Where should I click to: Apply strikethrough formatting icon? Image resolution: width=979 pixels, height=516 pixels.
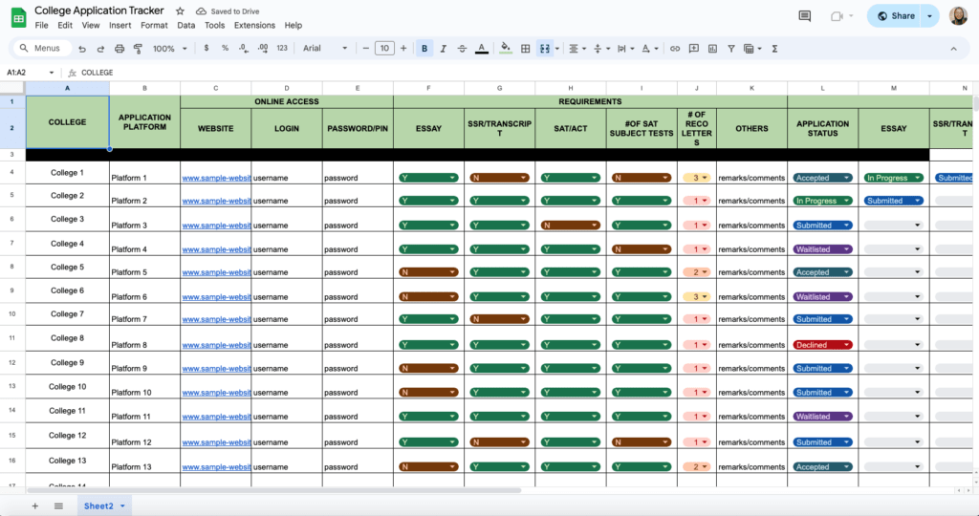[x=462, y=49]
